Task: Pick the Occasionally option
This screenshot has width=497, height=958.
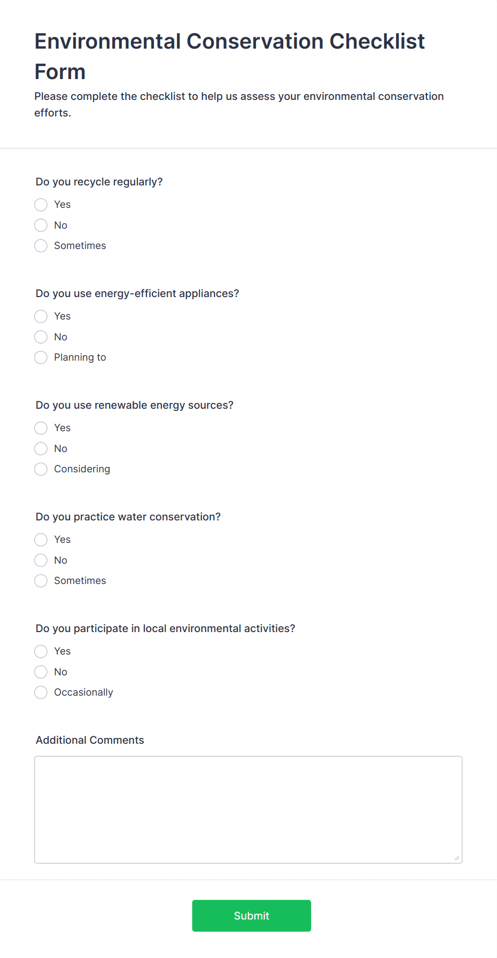Action: point(41,692)
